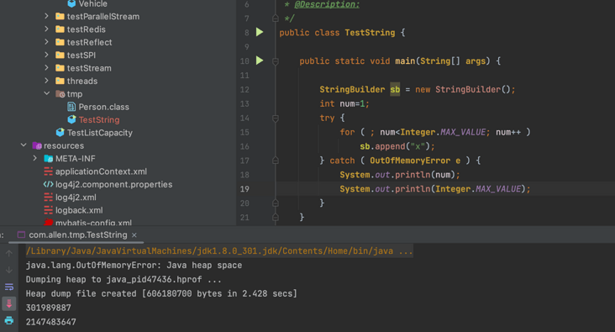615x332 pixels.
Task: Collapse the tmp folder
Action: pos(47,93)
